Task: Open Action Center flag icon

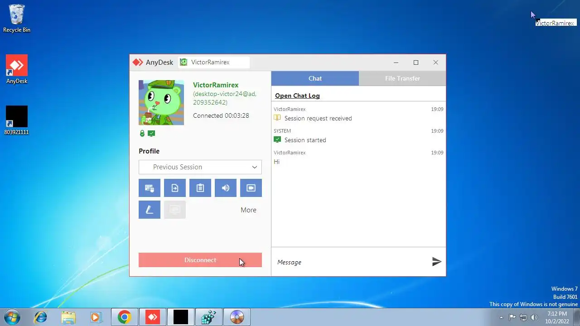Action: click(512, 317)
